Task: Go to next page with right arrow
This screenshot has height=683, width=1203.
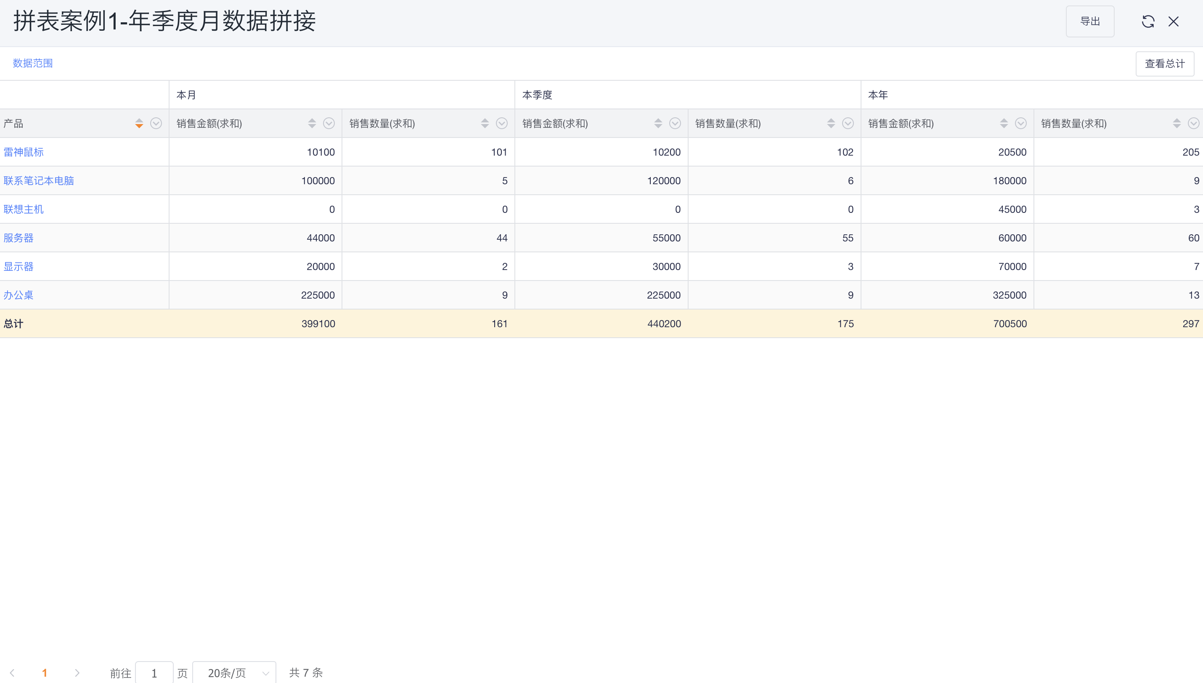Action: point(77,672)
